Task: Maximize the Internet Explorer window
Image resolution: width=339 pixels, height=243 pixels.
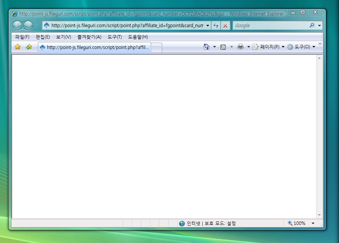Action: [x=303, y=12]
